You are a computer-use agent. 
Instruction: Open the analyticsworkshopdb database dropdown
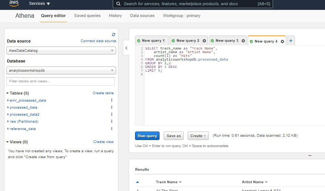[61, 71]
